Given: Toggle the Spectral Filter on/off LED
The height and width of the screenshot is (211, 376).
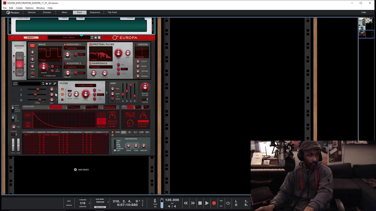Looking at the screenshot, I should click(x=90, y=45).
